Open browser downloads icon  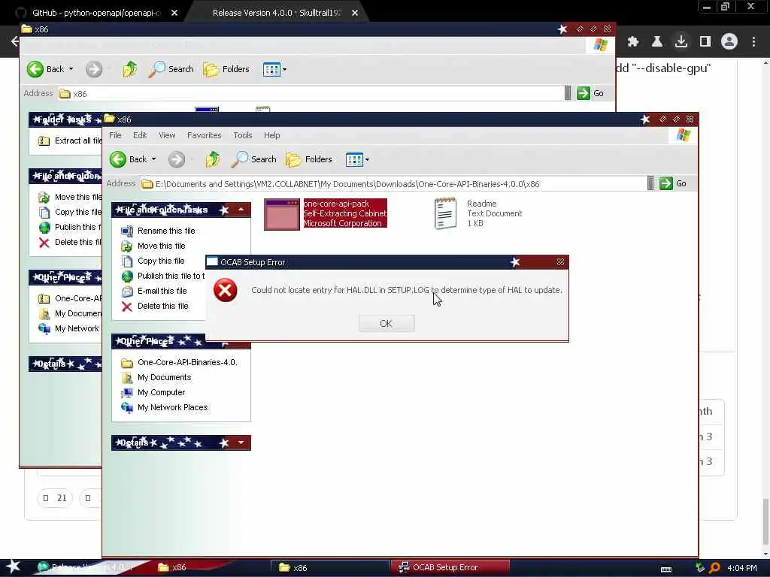pos(681,42)
